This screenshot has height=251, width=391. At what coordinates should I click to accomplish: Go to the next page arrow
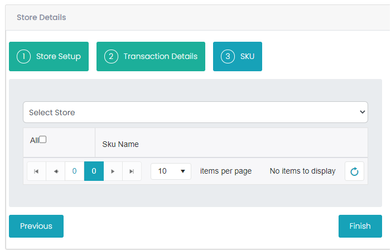pos(113,171)
